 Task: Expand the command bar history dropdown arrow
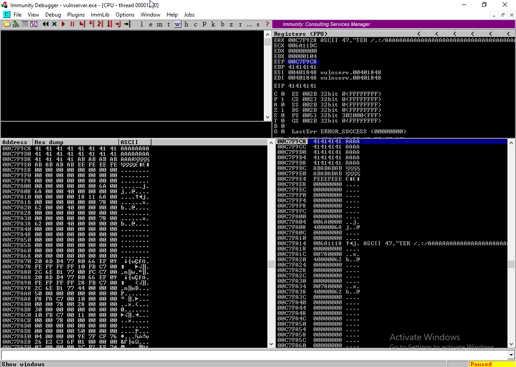click(512, 355)
